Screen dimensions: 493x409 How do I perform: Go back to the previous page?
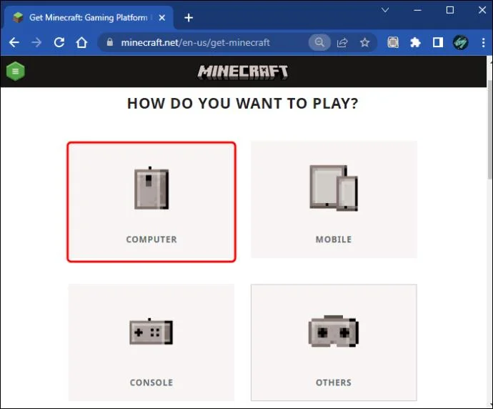tap(14, 42)
